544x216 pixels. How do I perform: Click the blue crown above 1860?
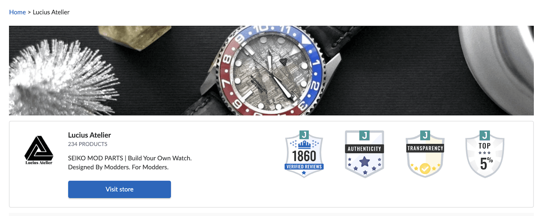(x=304, y=145)
